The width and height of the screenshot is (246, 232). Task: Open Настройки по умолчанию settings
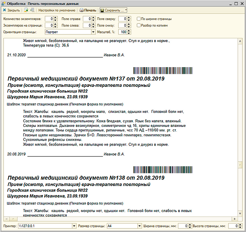(x=57, y=10)
